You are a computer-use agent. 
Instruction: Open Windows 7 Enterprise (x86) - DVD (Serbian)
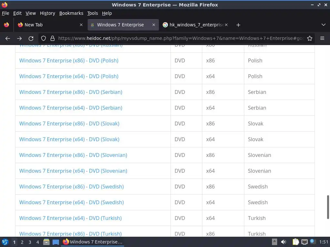coord(71,92)
